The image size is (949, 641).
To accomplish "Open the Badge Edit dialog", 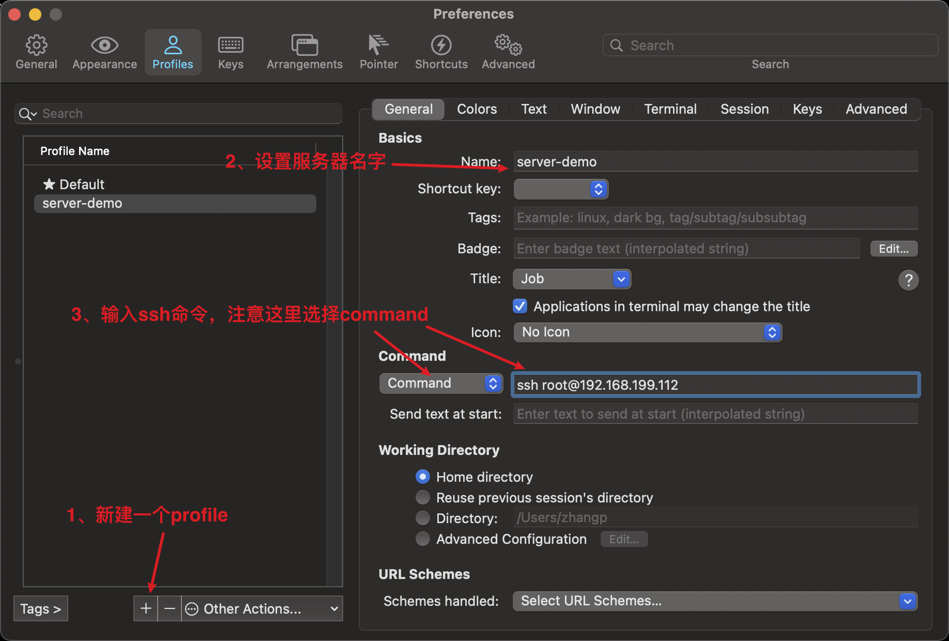I will 893,249.
